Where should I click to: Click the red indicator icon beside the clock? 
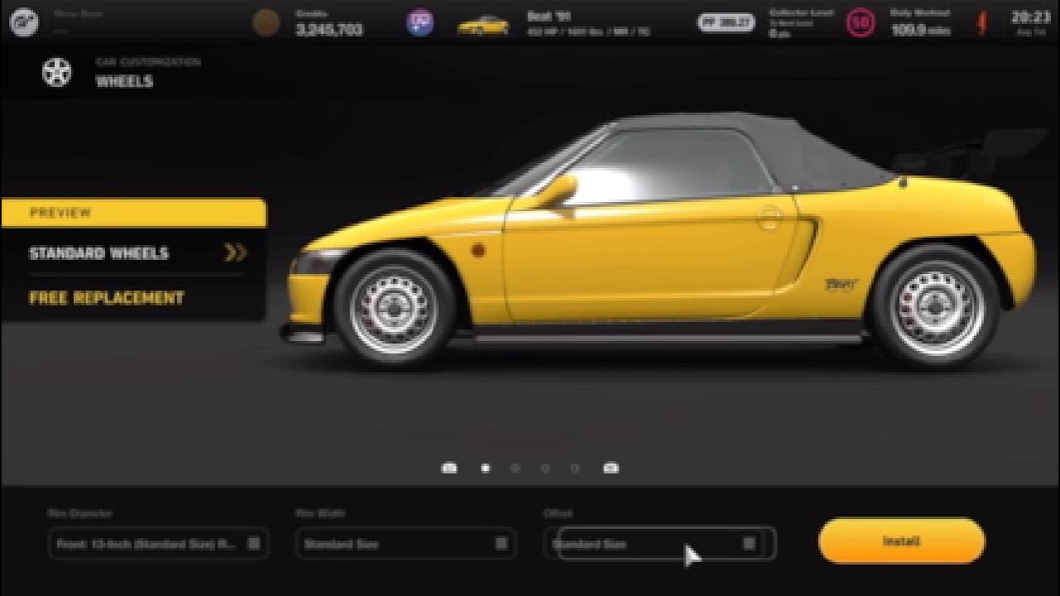point(983,23)
